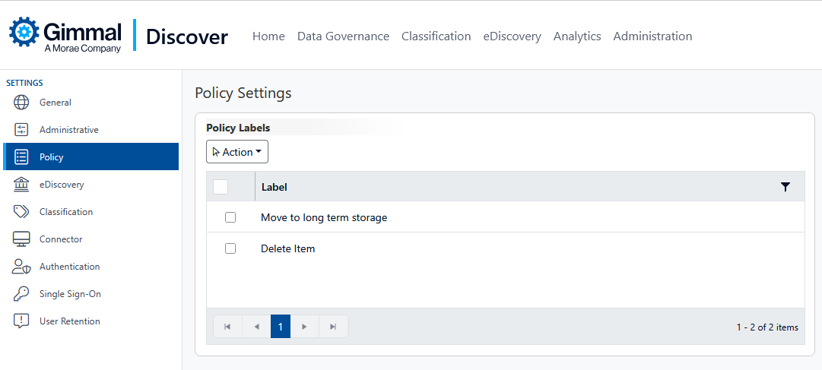Toggle the select-all checkbox in header
The image size is (822, 370).
221,187
